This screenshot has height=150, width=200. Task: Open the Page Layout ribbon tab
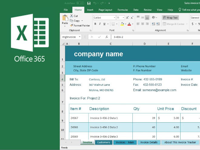pos(105,10)
